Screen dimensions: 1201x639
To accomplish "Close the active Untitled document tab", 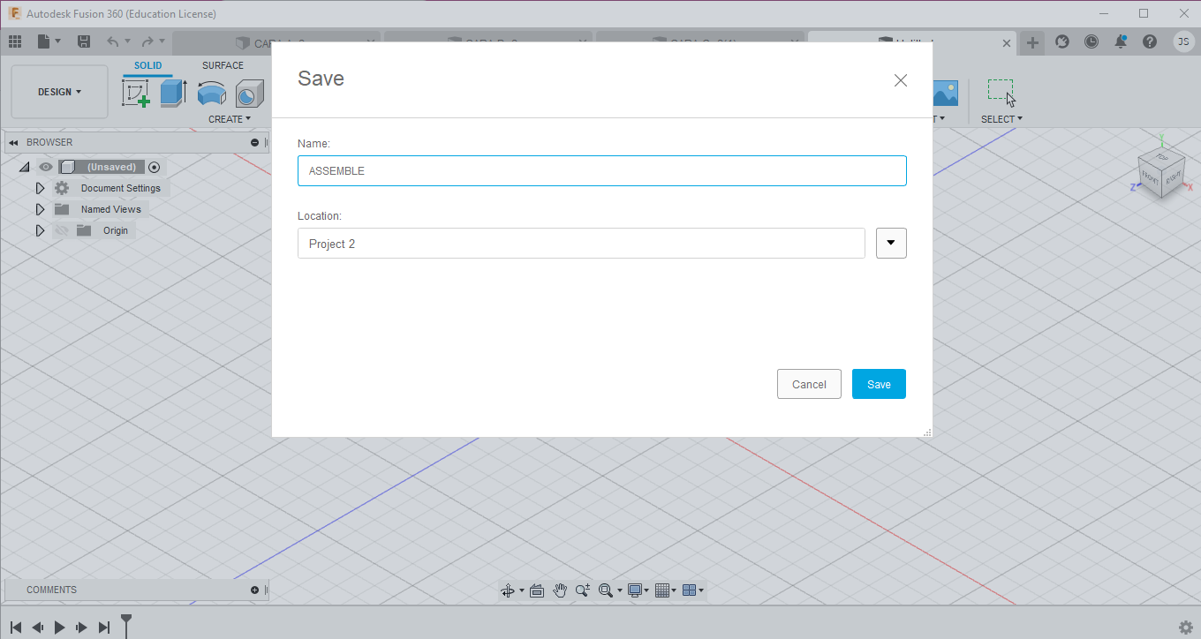I will [1008, 42].
